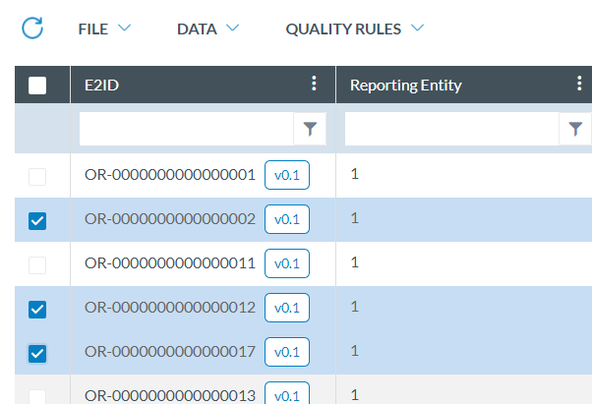Click the refresh icon
Image resolution: width=592 pixels, height=404 pixels.
32,29
